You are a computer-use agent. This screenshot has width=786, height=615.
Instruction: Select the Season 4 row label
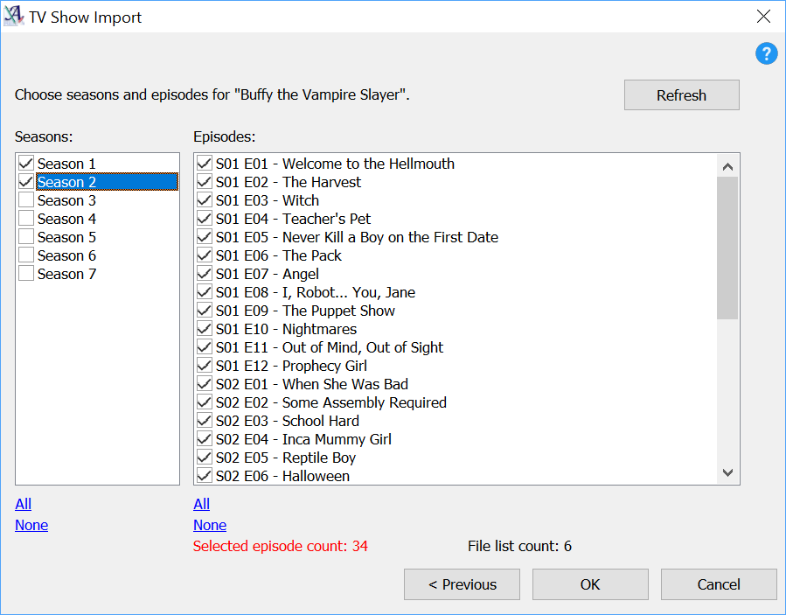pyautogui.click(x=66, y=219)
